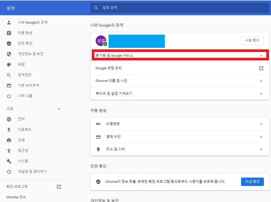Click 북마크 및 설정 가져오기 label
Screen dimensions: 271x202
[x=114, y=94]
